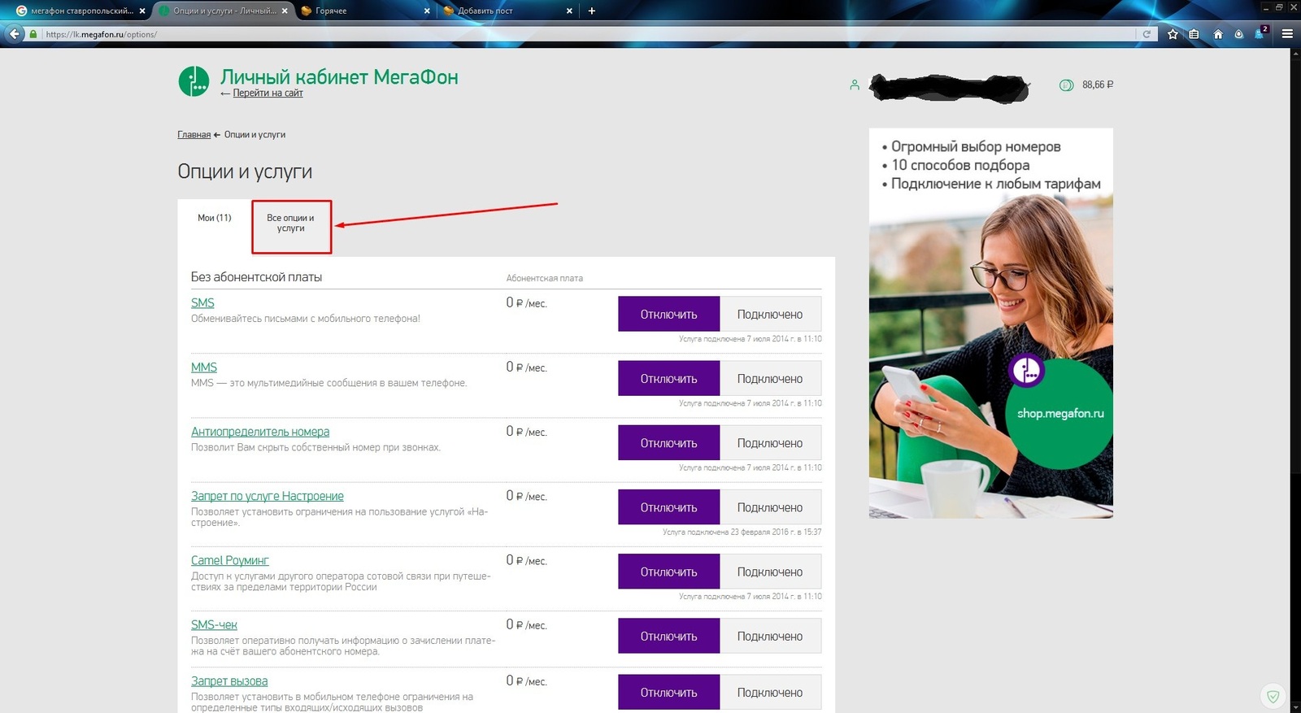
Task: Open a new browser tab with plus
Action: pos(592,11)
